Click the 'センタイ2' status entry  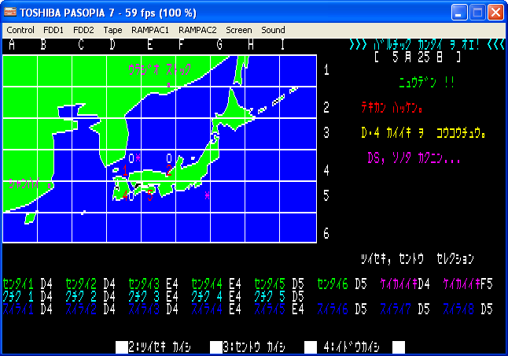pyautogui.click(x=90, y=284)
